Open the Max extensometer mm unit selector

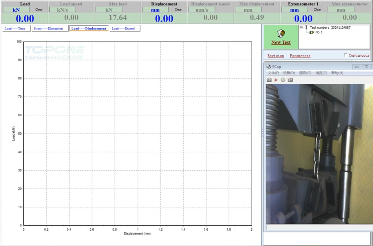pos(341,10)
